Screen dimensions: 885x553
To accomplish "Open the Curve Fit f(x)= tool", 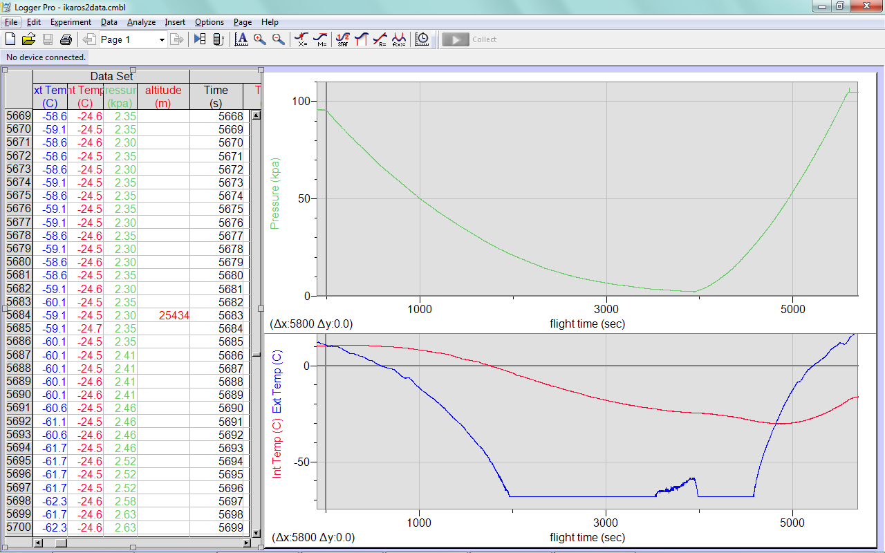I will (398, 39).
